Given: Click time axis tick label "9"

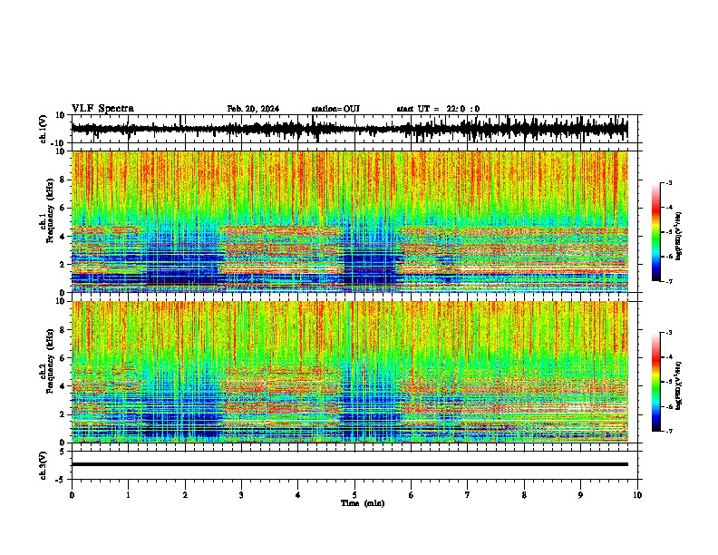Looking at the screenshot, I should (x=580, y=495).
